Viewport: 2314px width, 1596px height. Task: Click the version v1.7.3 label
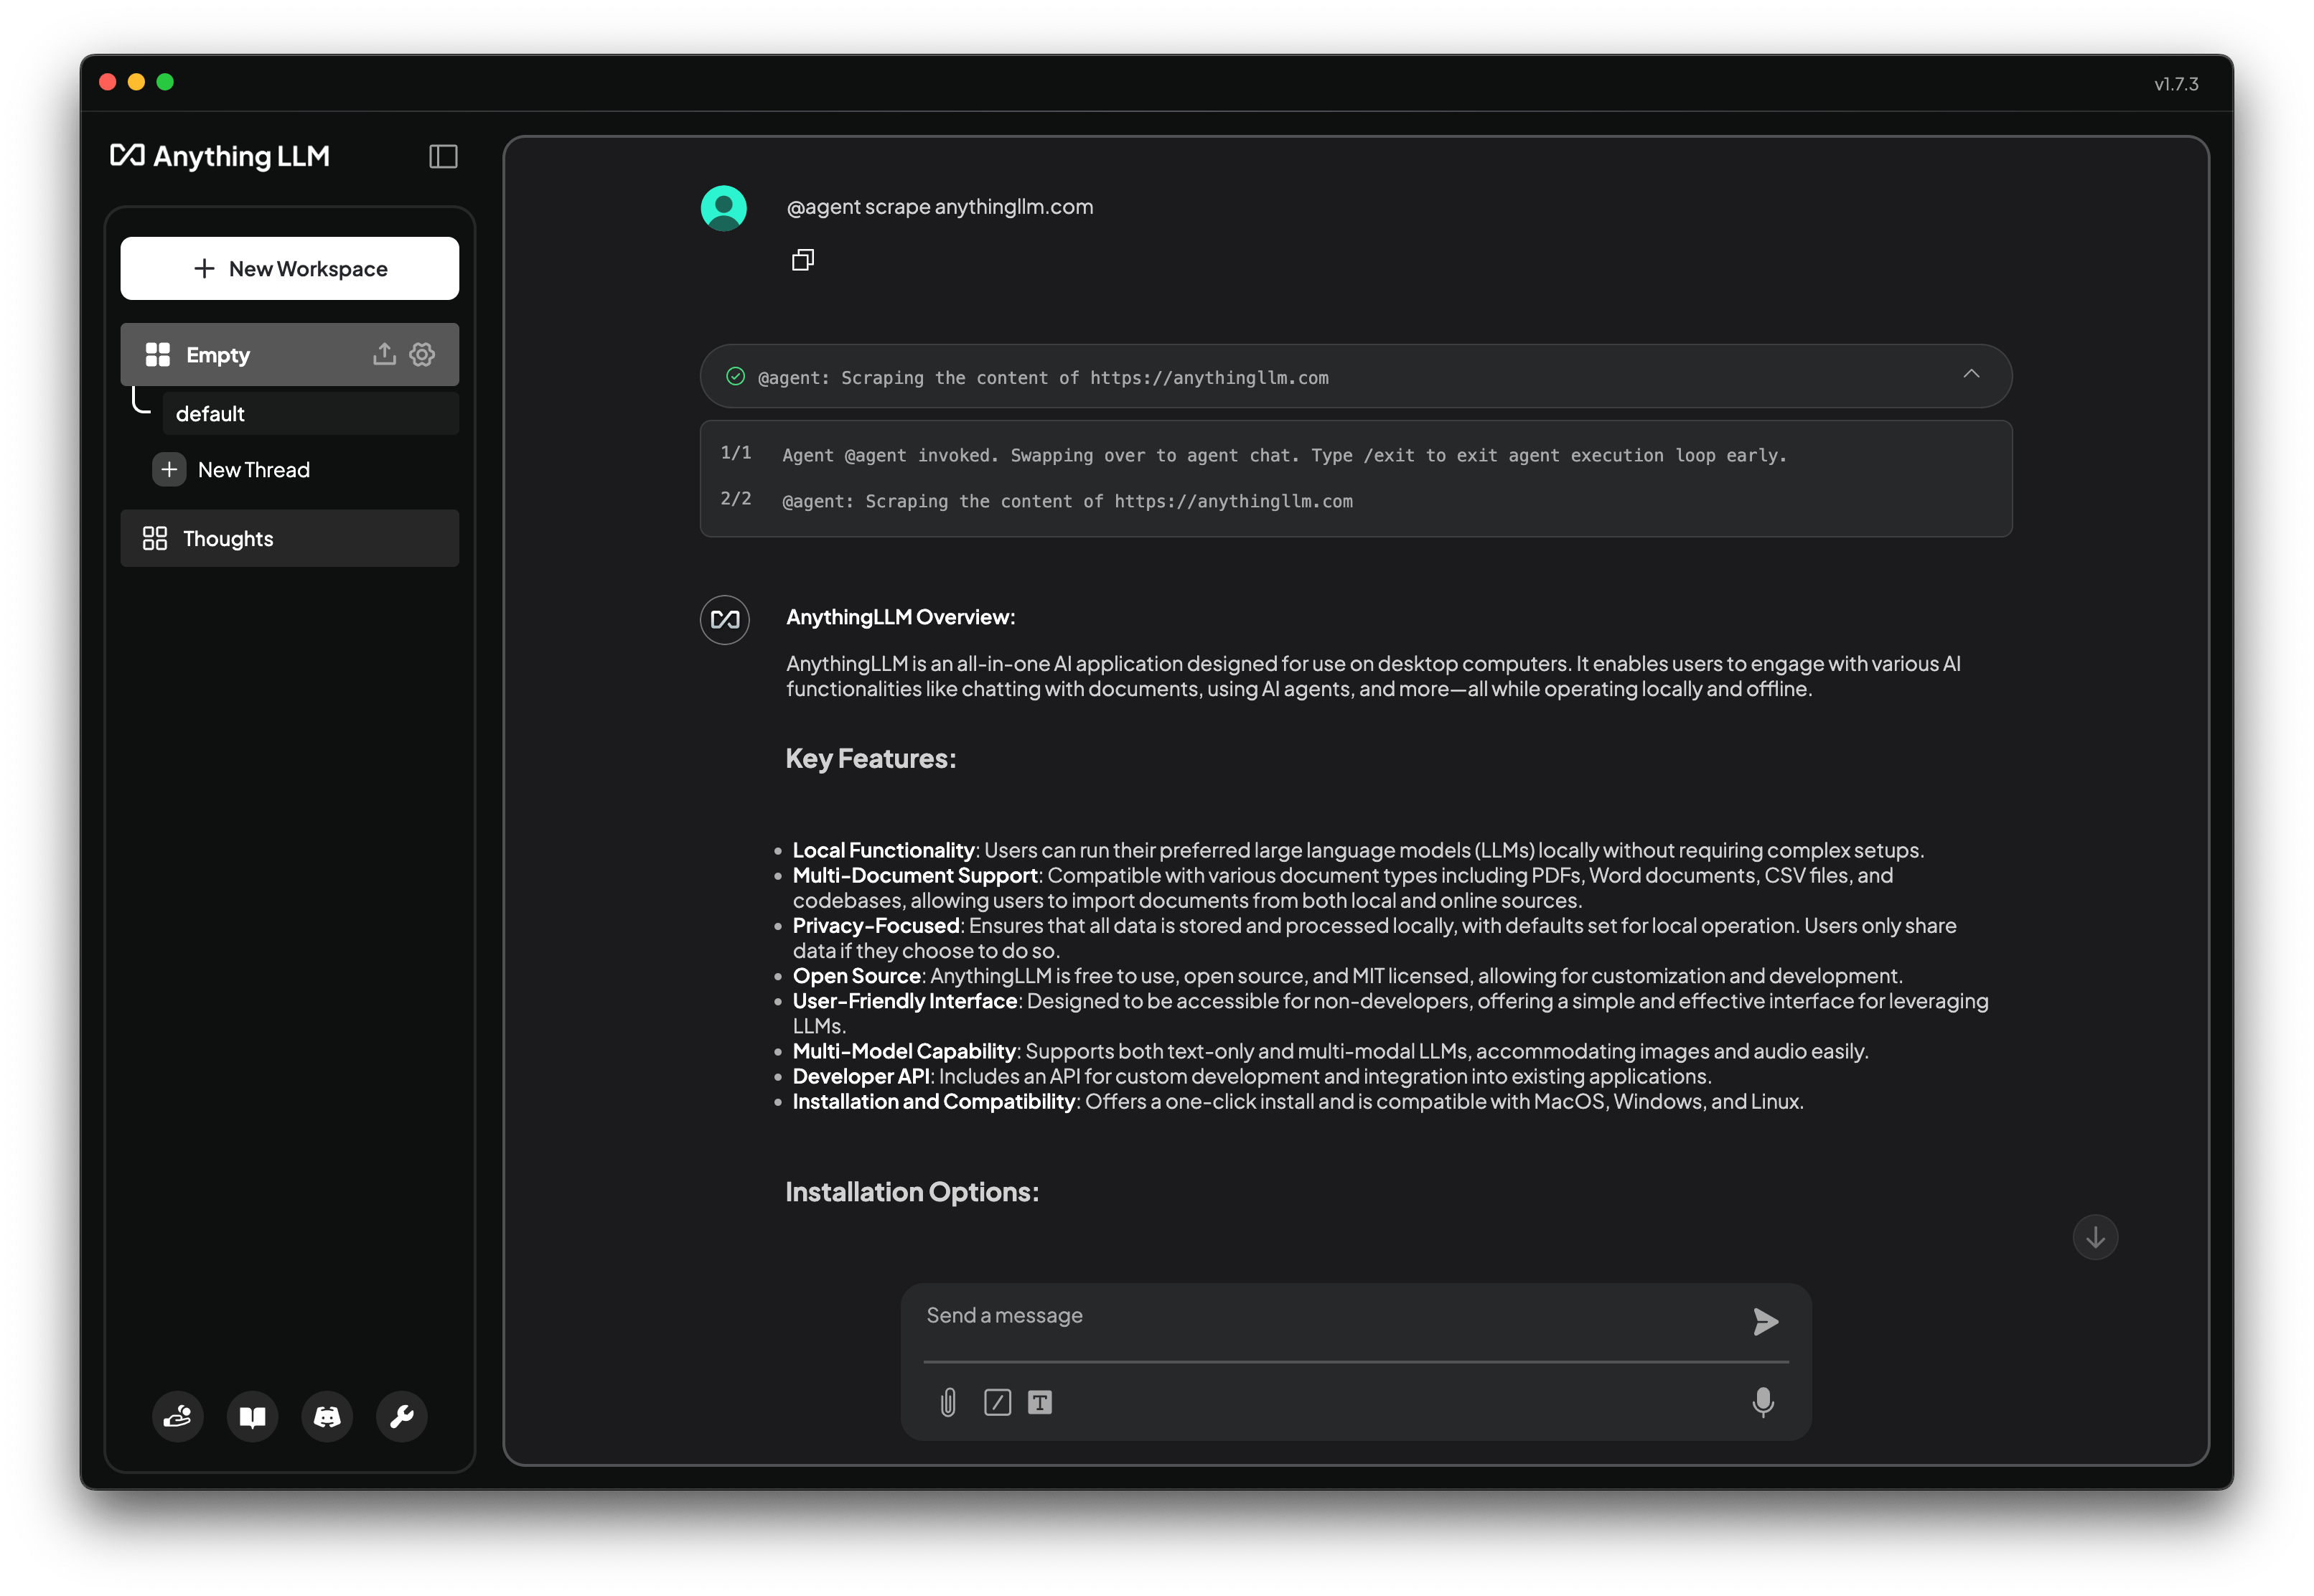(2176, 84)
